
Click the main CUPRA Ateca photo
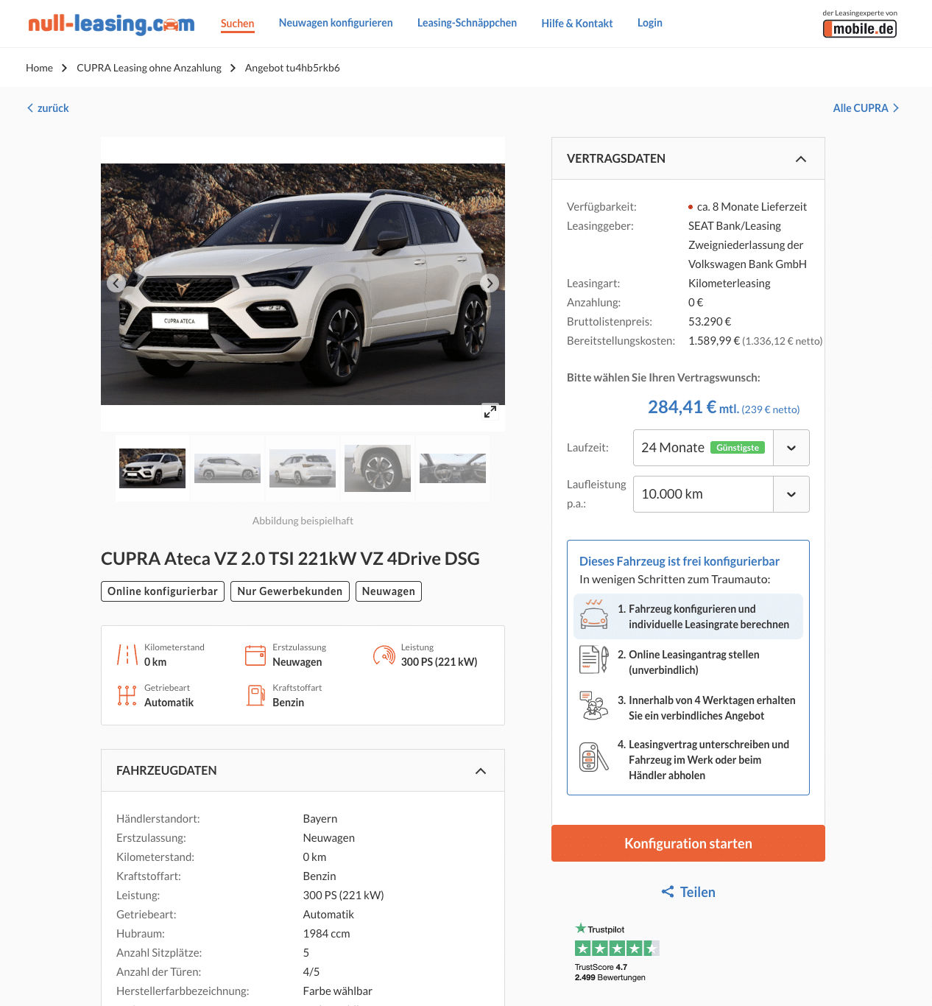pos(303,284)
